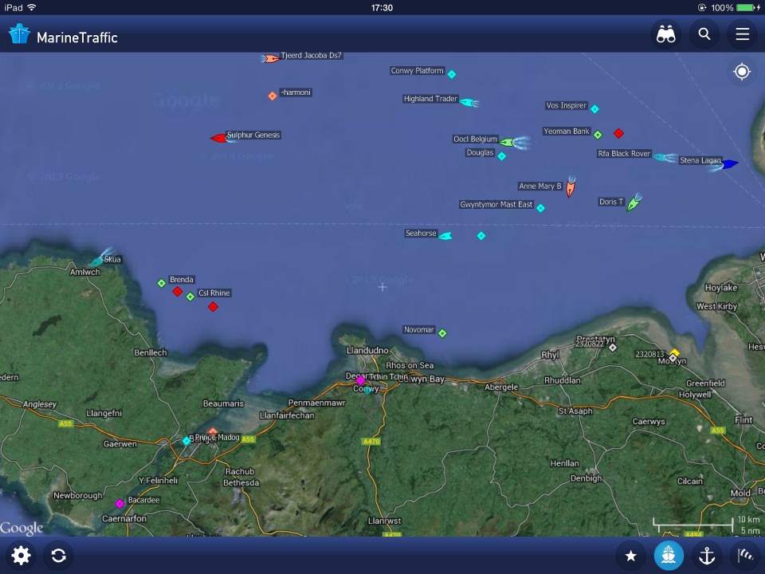Tap the "Highland Trader" vessel label
The height and width of the screenshot is (574, 765).
pyautogui.click(x=430, y=99)
